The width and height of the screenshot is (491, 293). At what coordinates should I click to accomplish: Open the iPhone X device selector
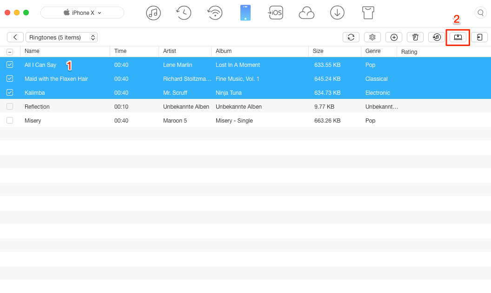pos(82,13)
